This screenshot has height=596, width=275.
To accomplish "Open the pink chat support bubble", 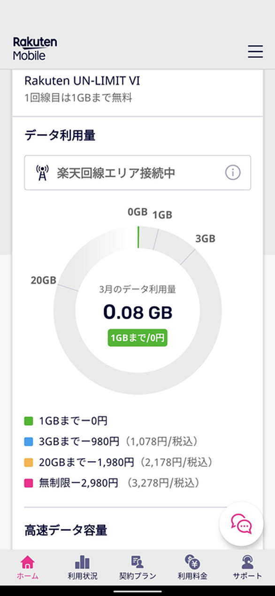I will [241, 524].
